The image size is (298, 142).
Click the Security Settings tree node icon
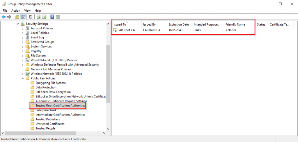[x=23, y=24]
